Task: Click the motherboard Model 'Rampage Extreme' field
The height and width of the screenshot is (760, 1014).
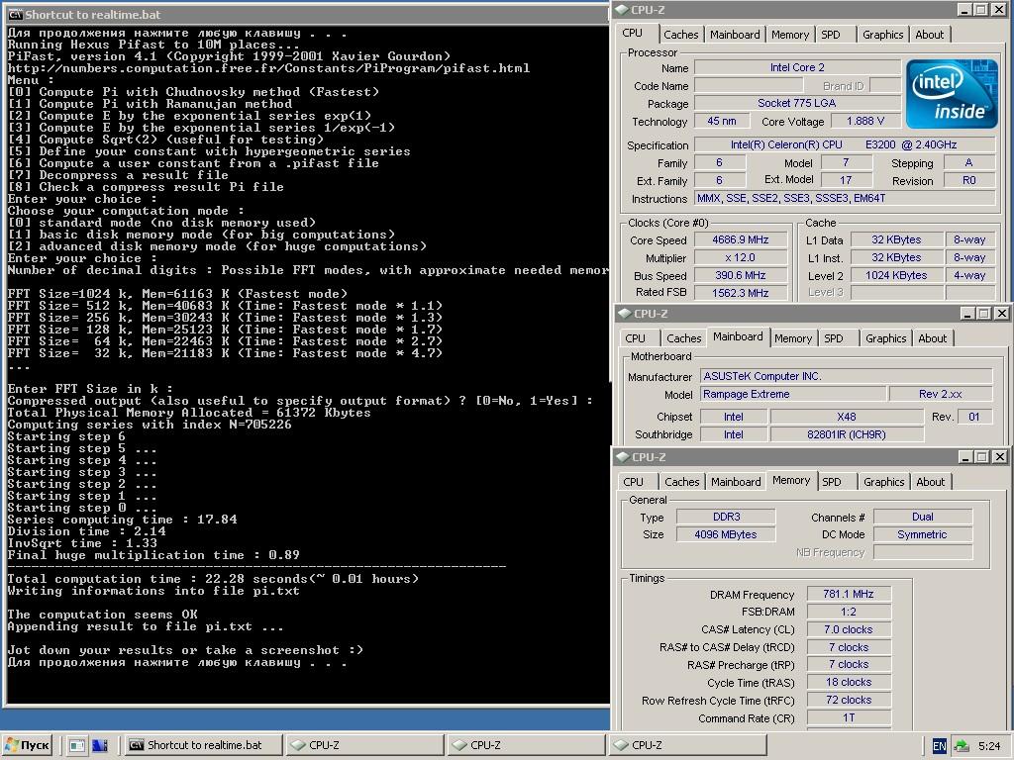Action: point(793,394)
